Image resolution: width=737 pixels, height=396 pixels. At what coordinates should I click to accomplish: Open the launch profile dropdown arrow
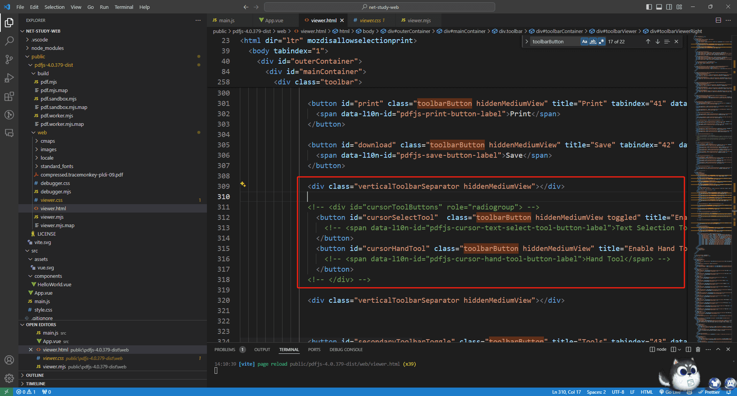[x=679, y=349]
